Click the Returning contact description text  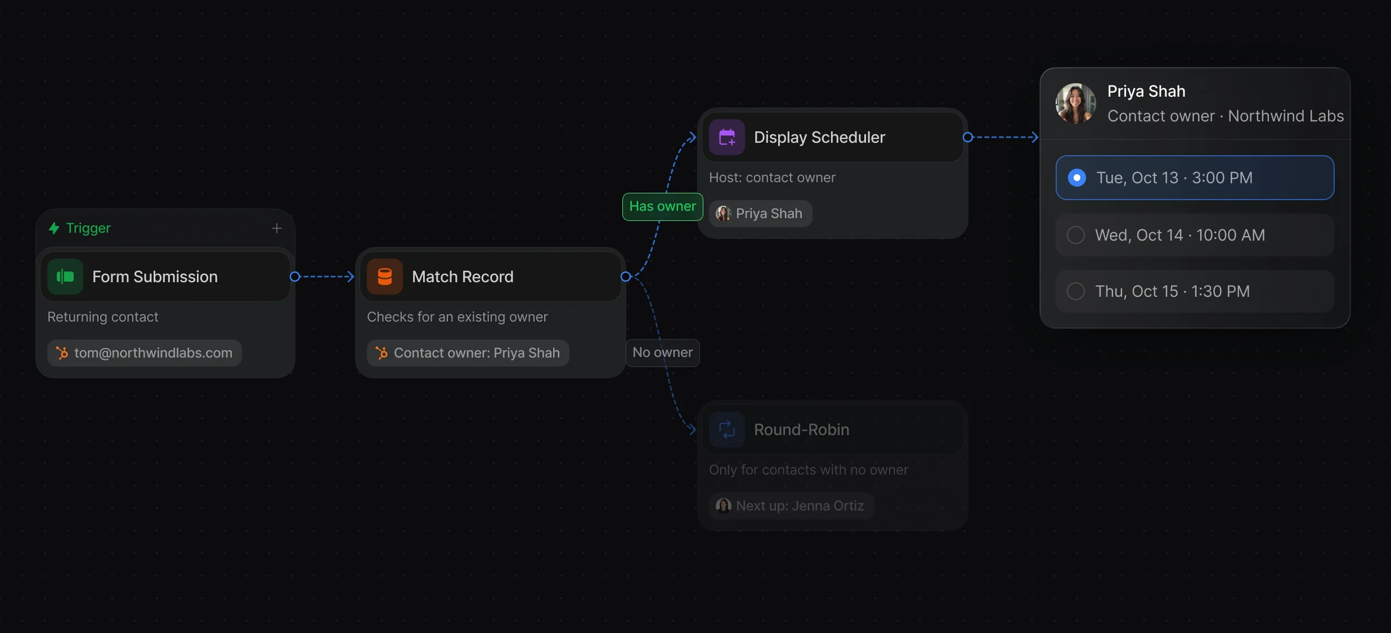(103, 317)
